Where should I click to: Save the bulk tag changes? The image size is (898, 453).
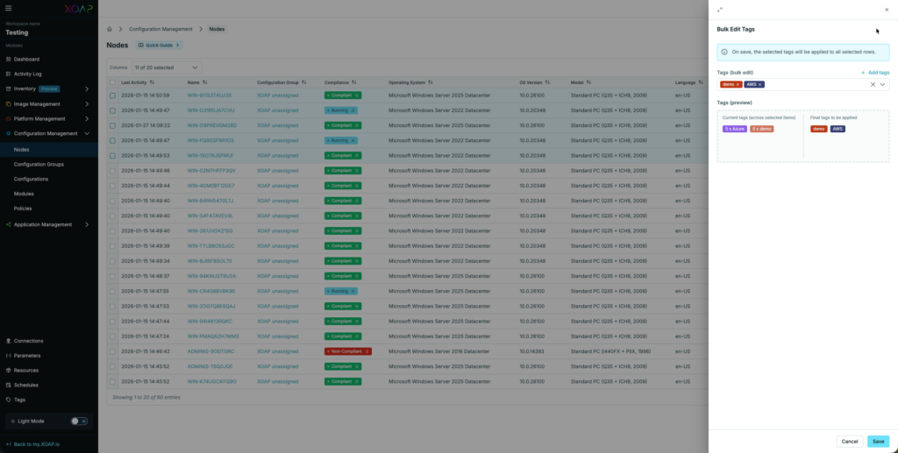(x=878, y=442)
